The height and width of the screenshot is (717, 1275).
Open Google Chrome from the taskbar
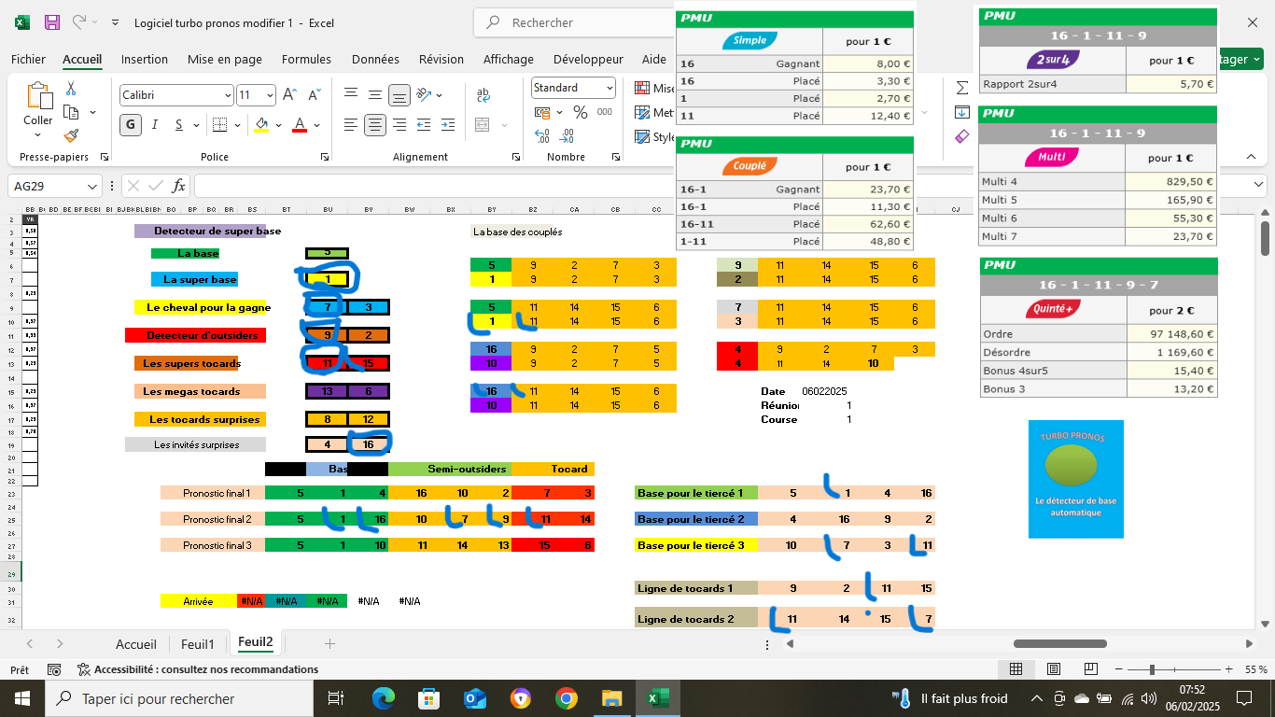pos(566,698)
